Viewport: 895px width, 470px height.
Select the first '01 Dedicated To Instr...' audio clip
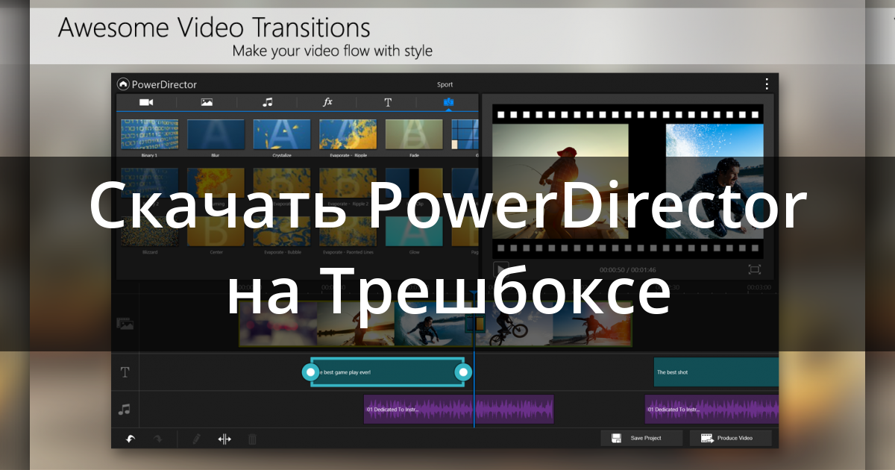point(459,410)
